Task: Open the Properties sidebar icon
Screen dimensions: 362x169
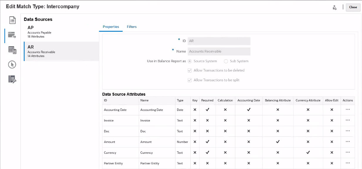Action: pyautogui.click(x=12, y=21)
